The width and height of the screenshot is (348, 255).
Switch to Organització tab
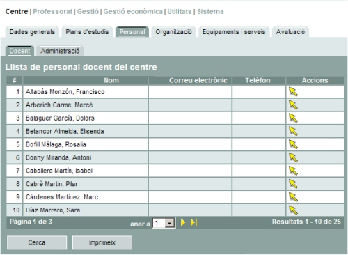pos(173,32)
